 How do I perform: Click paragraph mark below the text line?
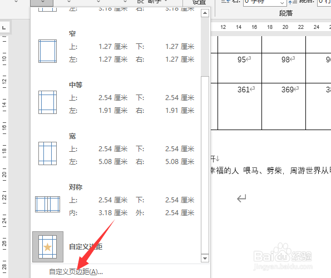point(241,198)
